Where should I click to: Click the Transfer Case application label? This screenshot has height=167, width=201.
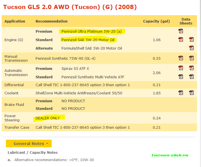click(x=17, y=128)
